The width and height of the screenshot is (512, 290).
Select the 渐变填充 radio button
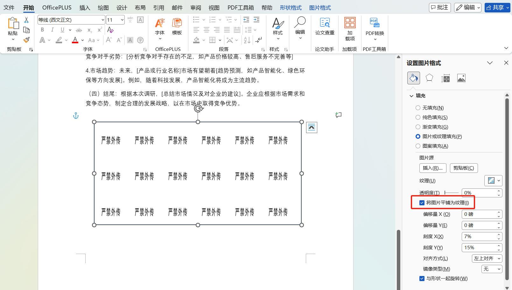tap(418, 127)
